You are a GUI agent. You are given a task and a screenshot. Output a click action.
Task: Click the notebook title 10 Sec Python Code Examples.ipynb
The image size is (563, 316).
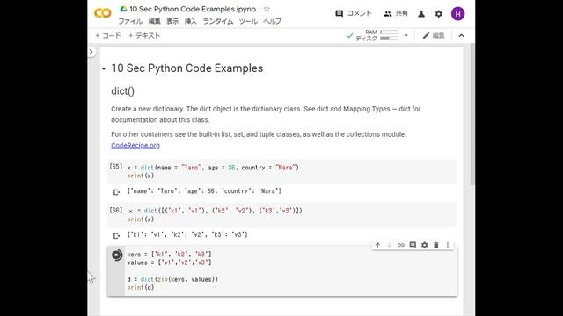point(193,9)
